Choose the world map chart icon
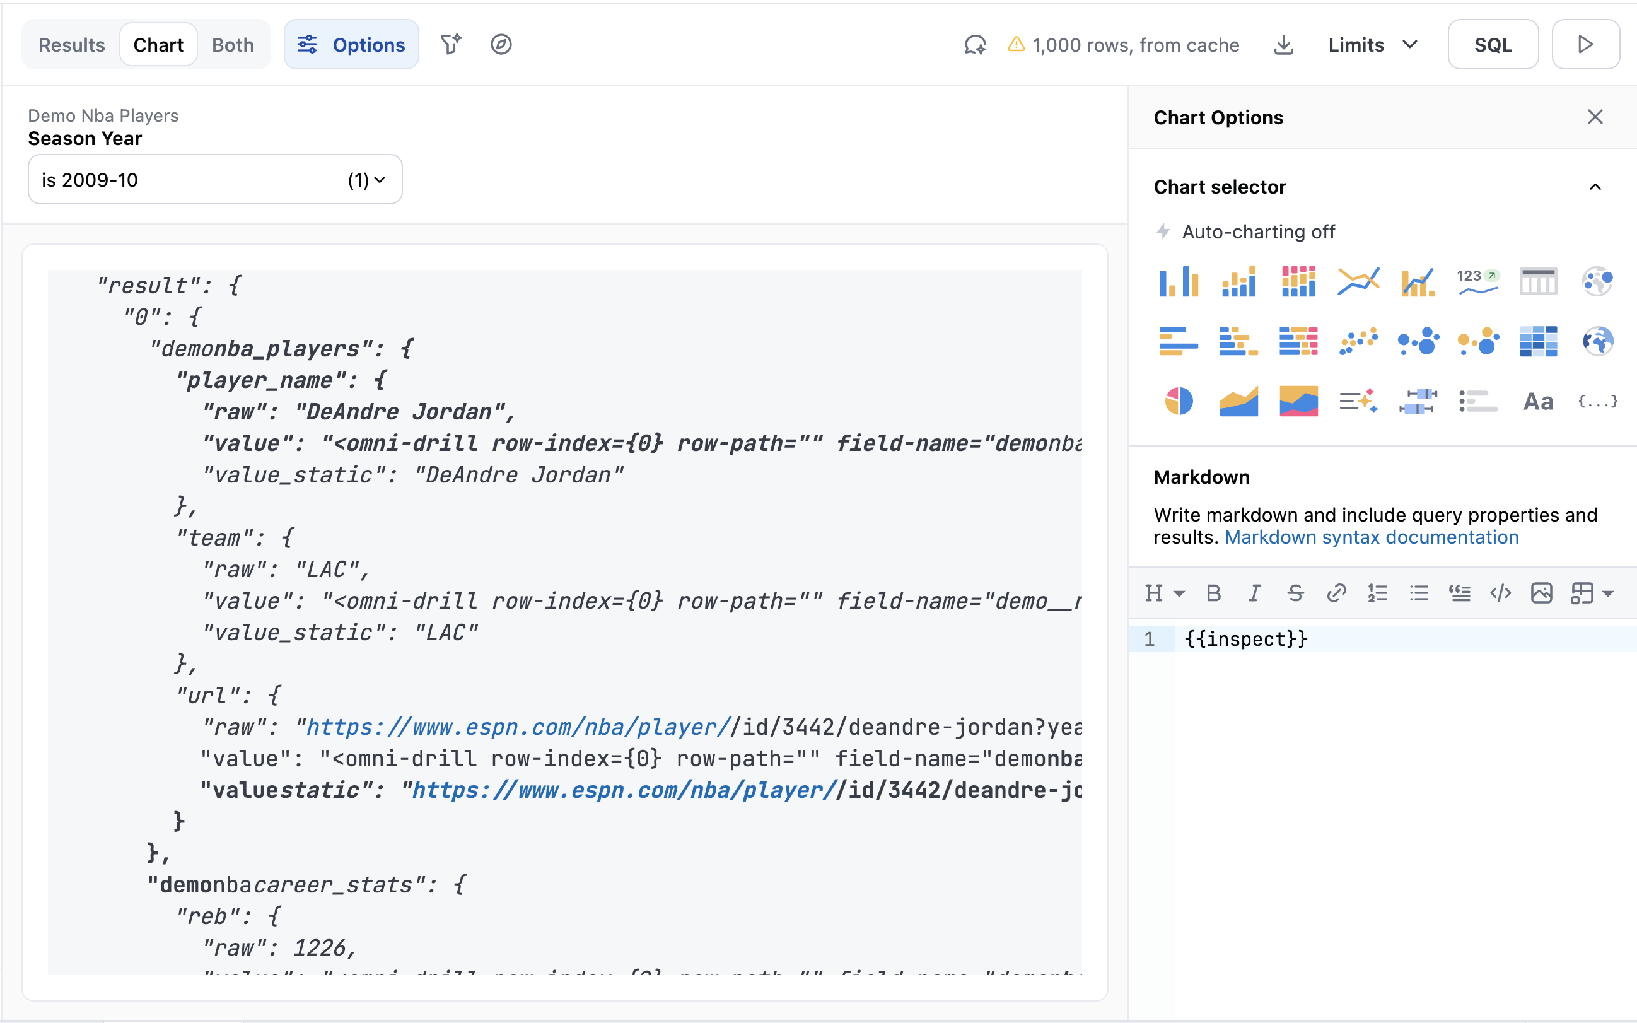Viewport: 1637px width, 1023px height. point(1598,341)
